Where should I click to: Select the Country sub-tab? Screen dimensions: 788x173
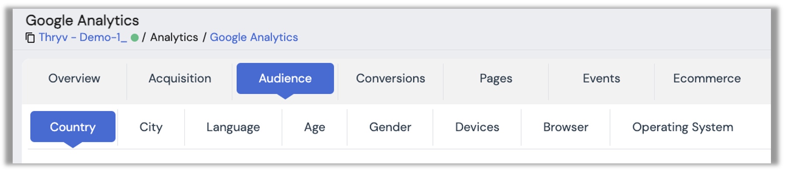click(73, 127)
